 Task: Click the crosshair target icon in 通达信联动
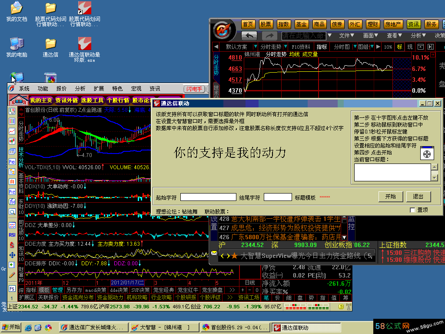[x=427, y=154]
